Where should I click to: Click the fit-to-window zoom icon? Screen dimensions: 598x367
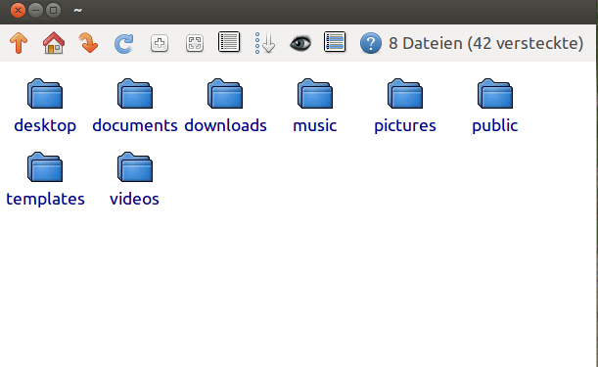pyautogui.click(x=195, y=43)
